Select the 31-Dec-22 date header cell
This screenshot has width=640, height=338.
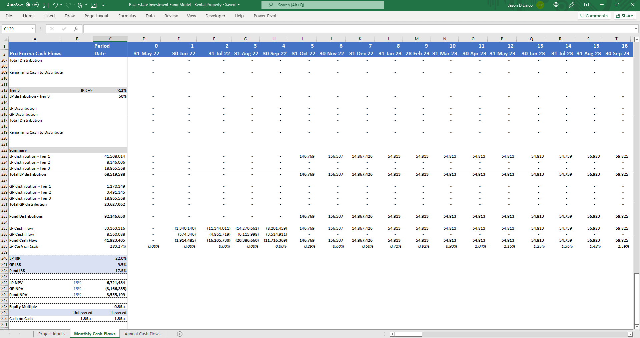click(360, 53)
